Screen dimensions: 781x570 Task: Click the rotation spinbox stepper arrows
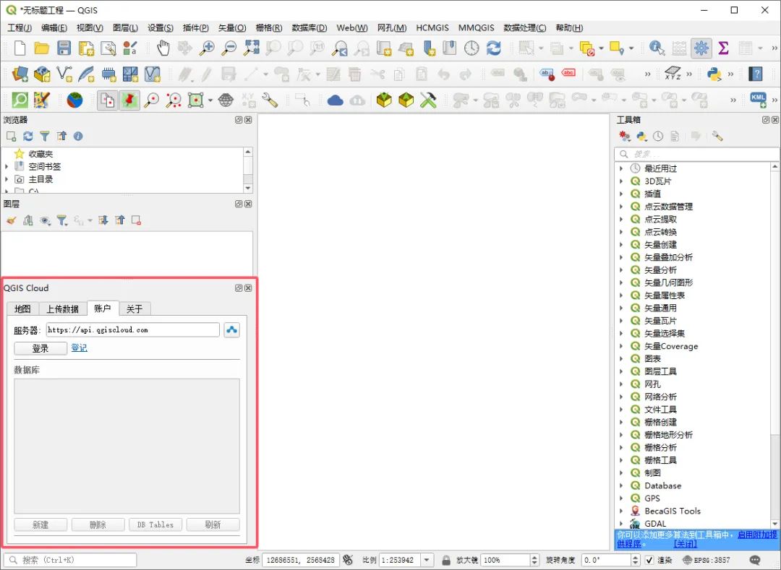point(635,560)
